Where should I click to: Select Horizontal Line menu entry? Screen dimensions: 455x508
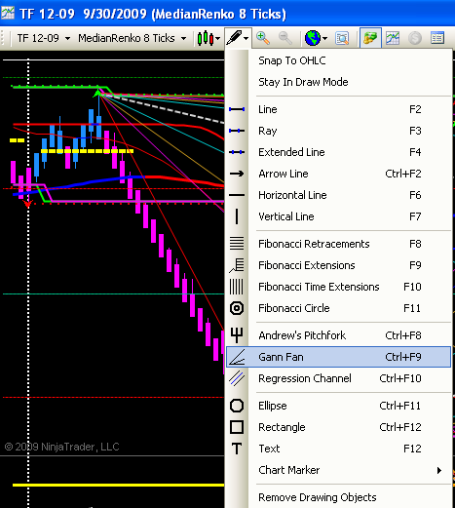[338, 195]
